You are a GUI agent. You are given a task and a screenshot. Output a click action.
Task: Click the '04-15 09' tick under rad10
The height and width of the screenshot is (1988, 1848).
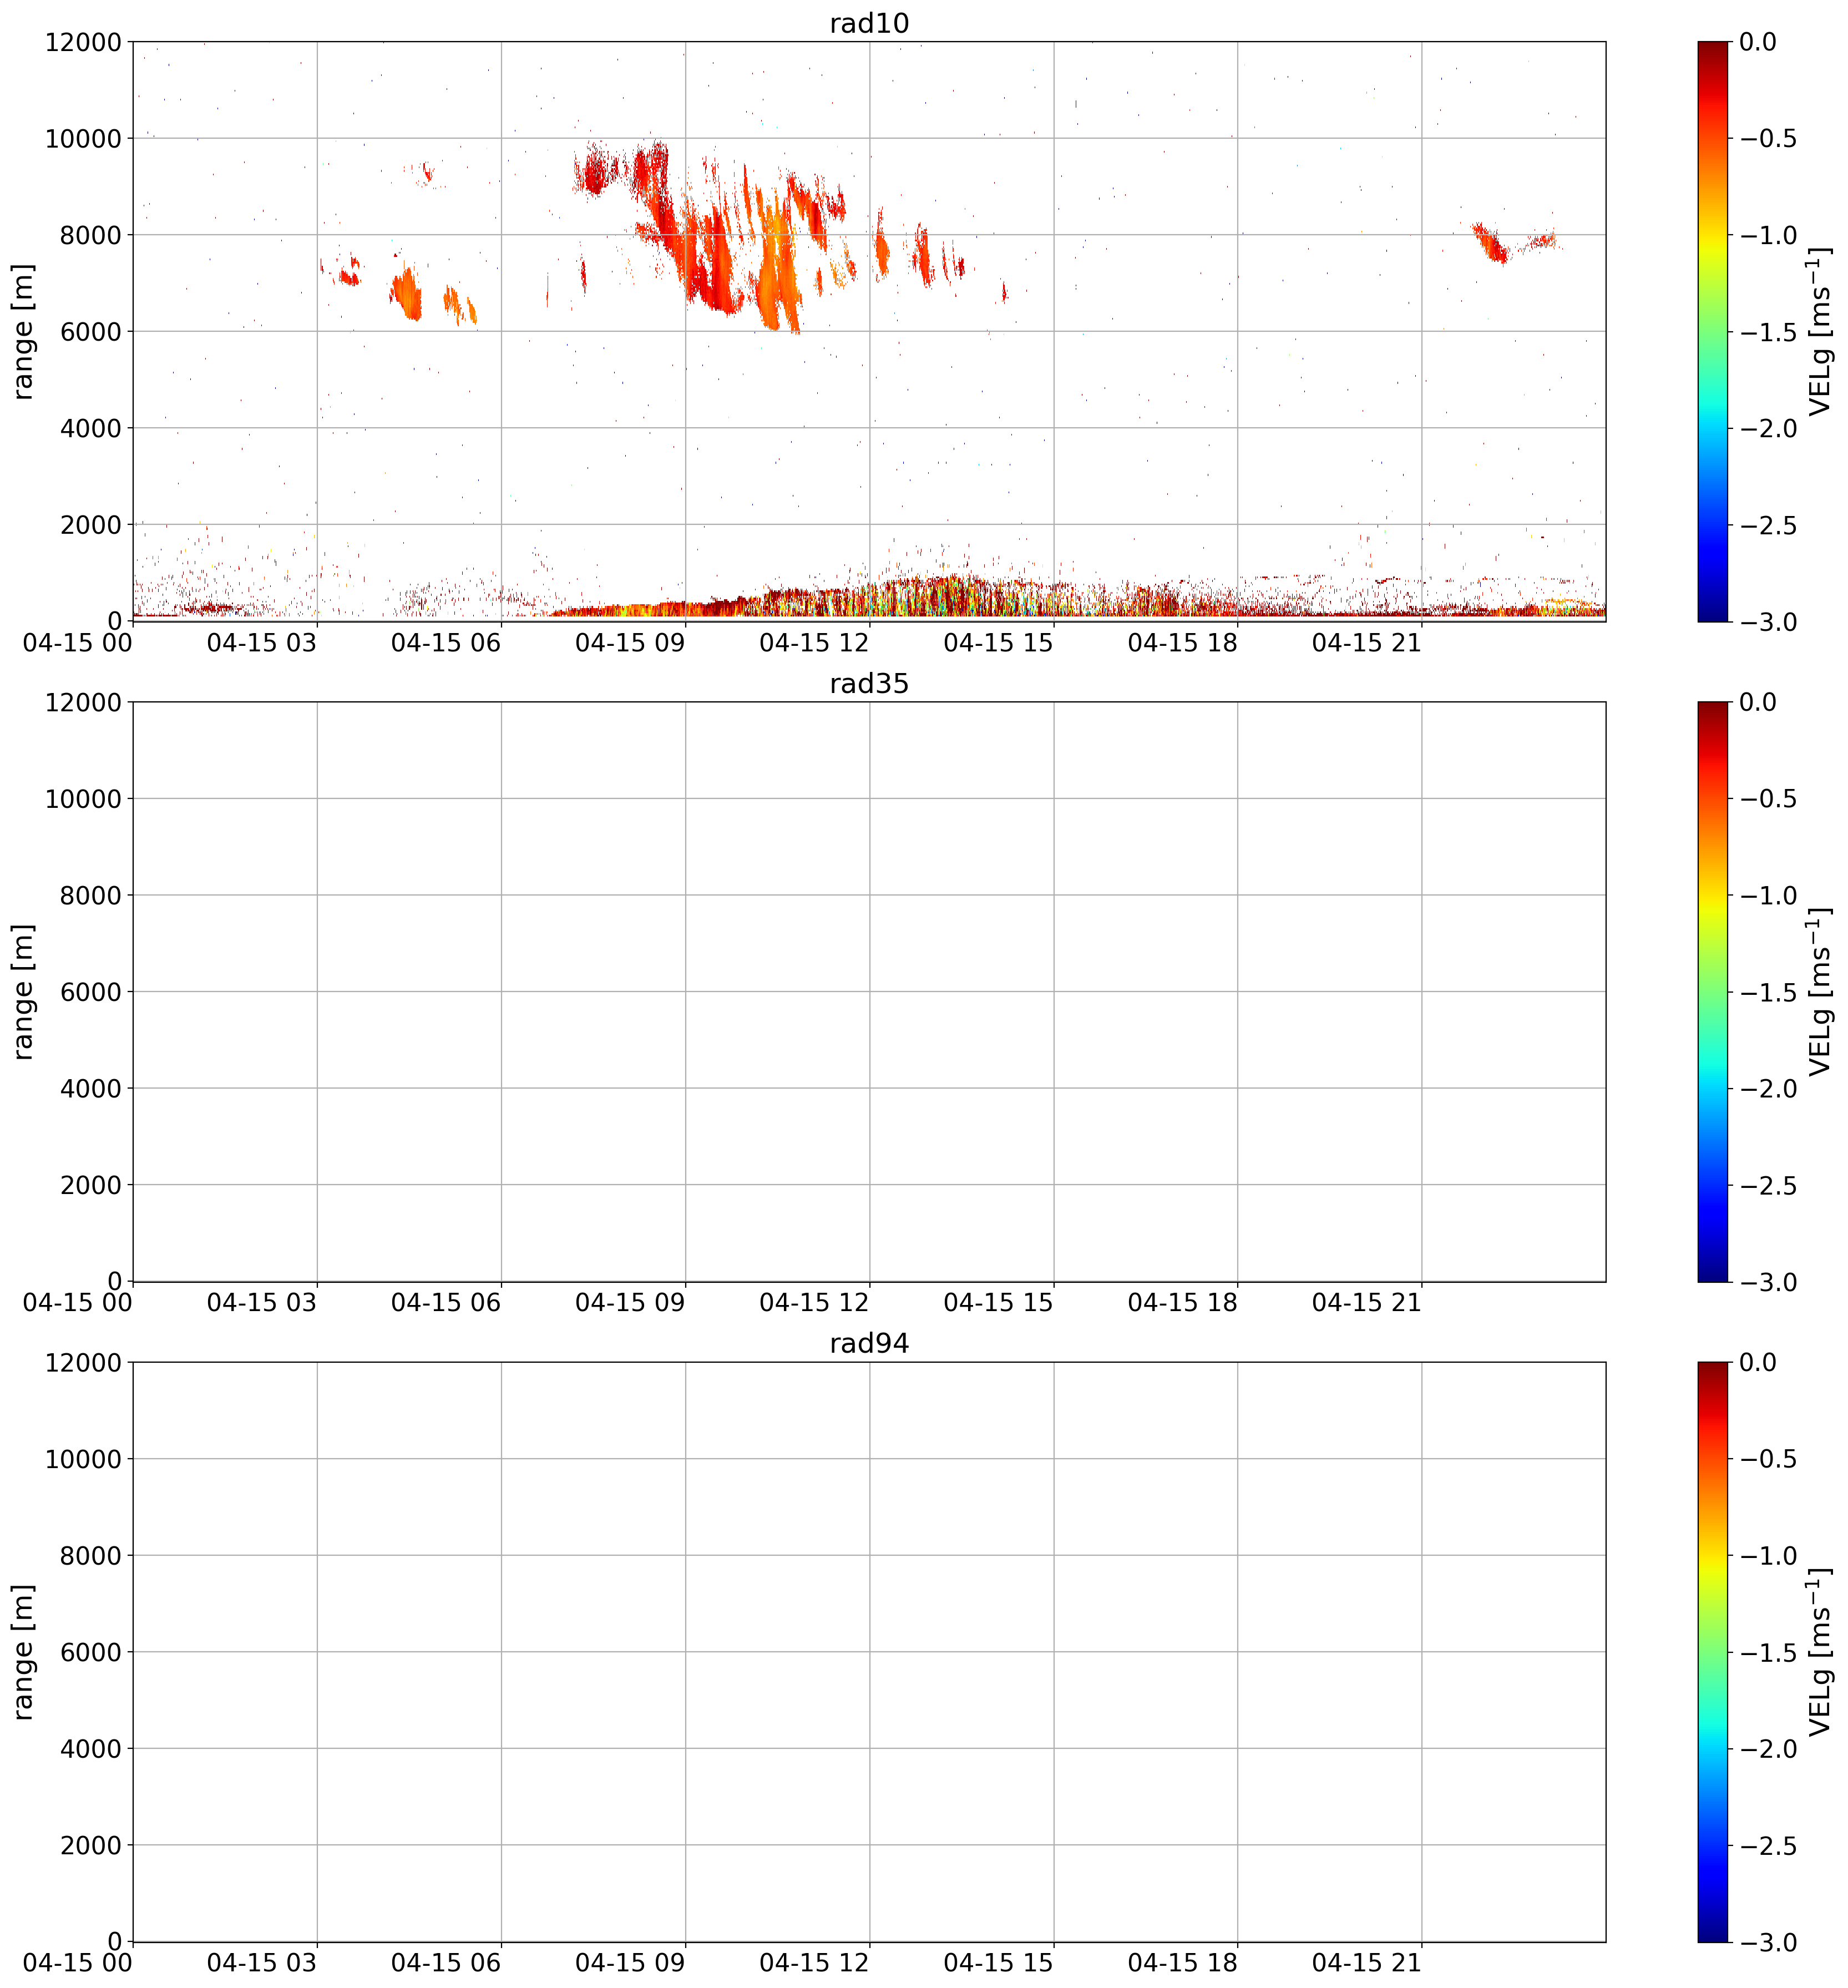[x=630, y=643]
